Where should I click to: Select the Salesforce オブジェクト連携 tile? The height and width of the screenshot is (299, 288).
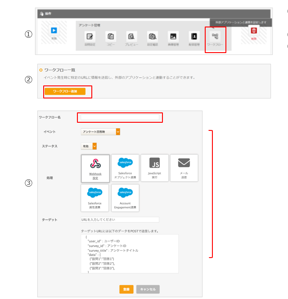point(125,168)
